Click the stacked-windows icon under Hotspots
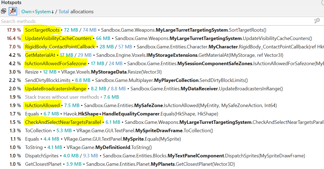The height and width of the screenshot is (169, 324). 4,11
